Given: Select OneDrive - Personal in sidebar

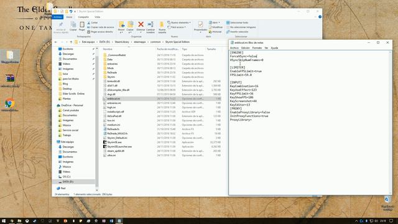Looking at the screenshot, I should click(72, 105).
